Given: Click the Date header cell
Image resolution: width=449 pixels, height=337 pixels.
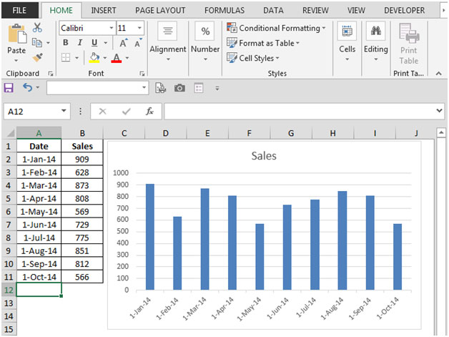Looking at the screenshot, I should tap(39, 146).
